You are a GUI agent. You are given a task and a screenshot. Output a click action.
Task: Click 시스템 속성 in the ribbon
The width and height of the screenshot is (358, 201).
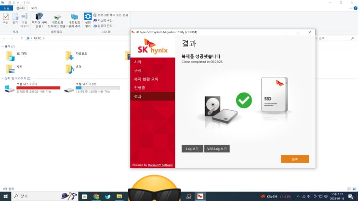click(x=103, y=21)
